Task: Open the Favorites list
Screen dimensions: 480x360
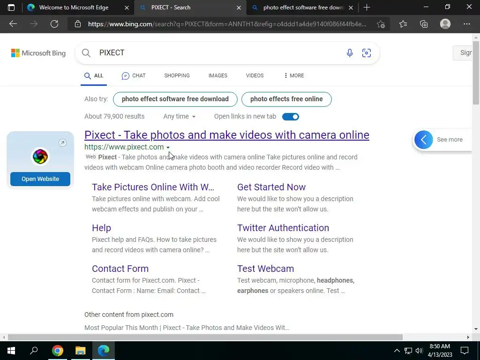Action: (x=403, y=24)
